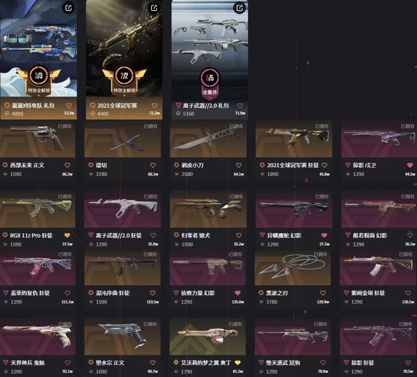This screenshot has width=417, height=377.
Task: Like the 黑波之刃 melee skin
Action: pos(323,293)
